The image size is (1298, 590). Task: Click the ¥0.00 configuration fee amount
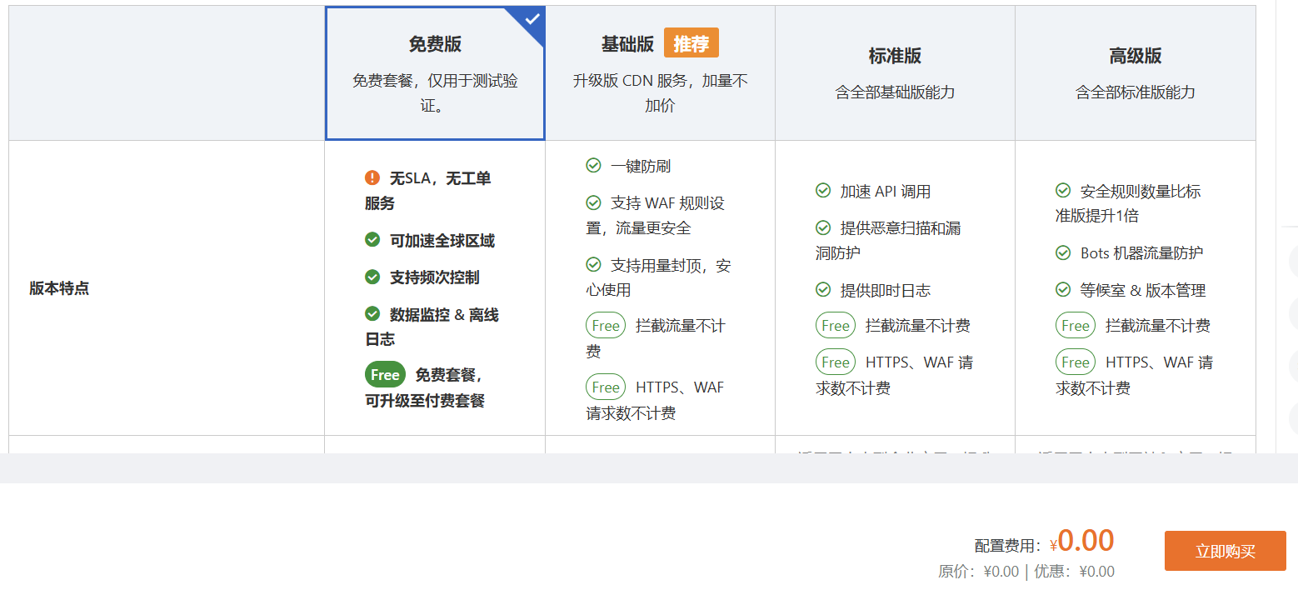(x=1086, y=541)
